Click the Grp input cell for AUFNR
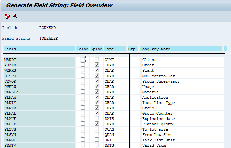This screenshot has height=148, width=231. (135, 65)
